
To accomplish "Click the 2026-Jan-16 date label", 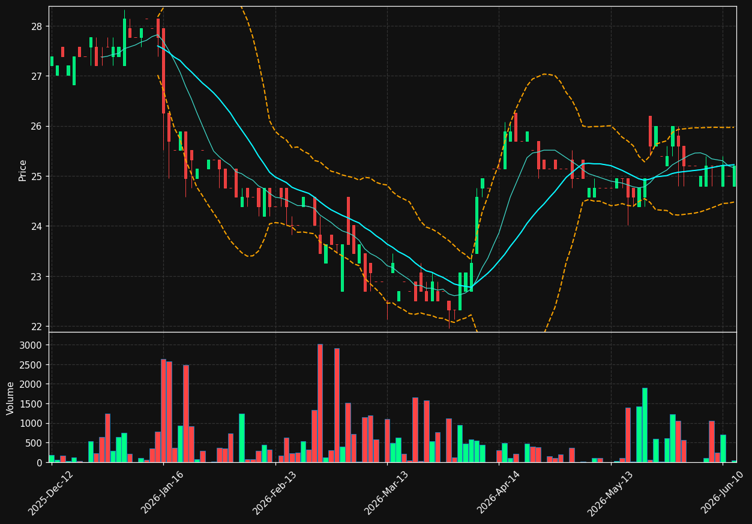I will coord(162,492).
